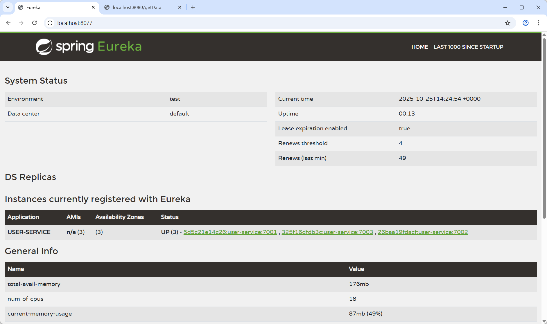547x324 pixels.
Task: Open the user-service:7003 instance link
Action: tap(327, 232)
